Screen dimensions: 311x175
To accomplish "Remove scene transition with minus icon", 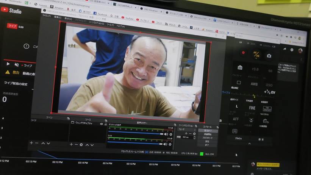I will 190,134.
